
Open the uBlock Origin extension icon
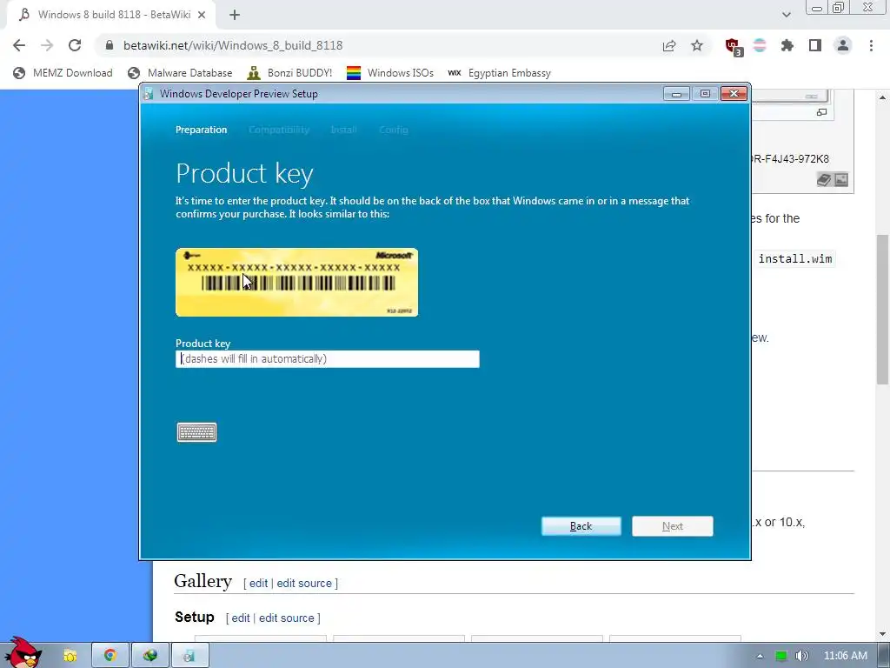tap(734, 47)
